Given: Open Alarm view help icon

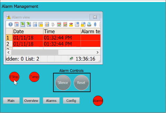Looking at the screenshot, I should point(10,24).
